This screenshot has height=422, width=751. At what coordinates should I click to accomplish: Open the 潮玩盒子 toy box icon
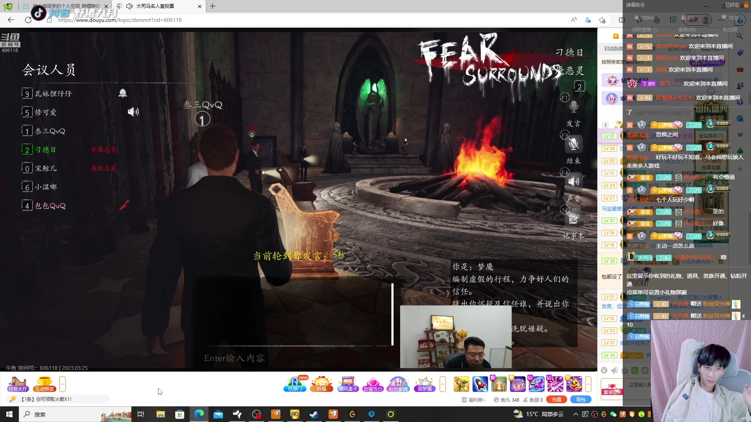[x=348, y=384]
